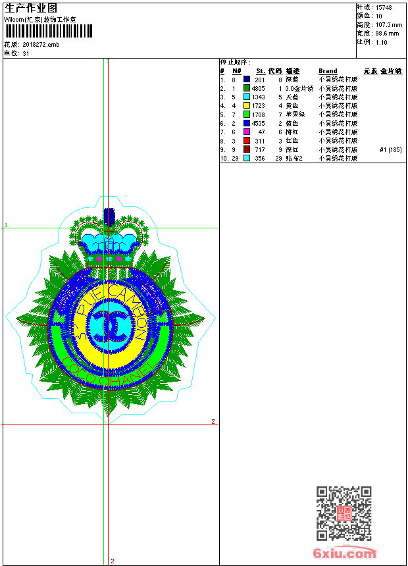Select the red swatch beside stitch count 311
The width and height of the screenshot is (408, 566).
point(247,141)
